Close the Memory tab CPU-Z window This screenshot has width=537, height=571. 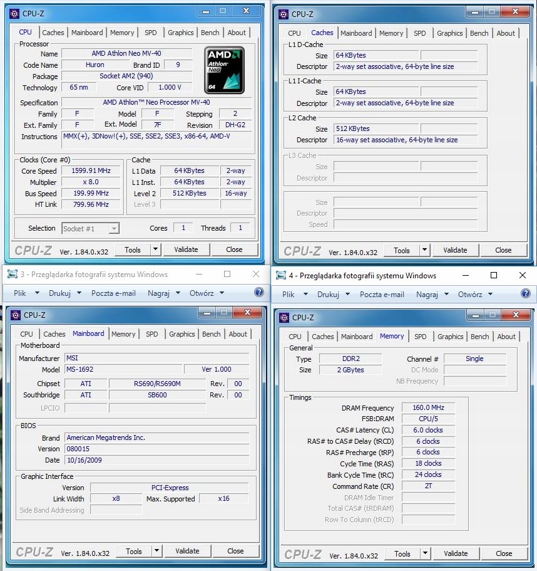tap(516, 315)
